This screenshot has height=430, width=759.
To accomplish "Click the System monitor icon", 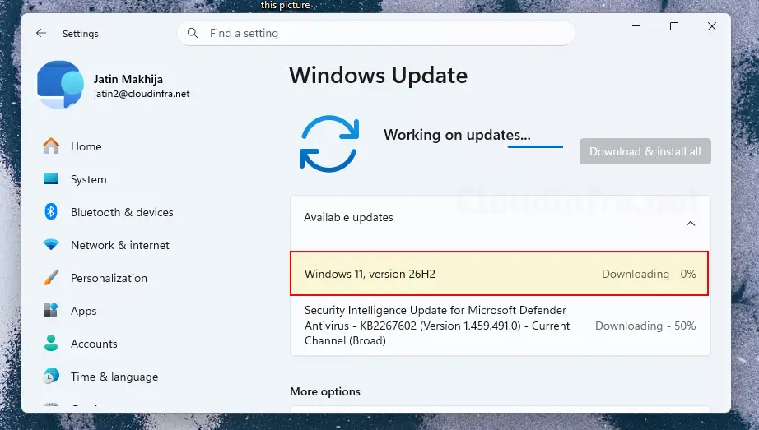I will (x=51, y=179).
